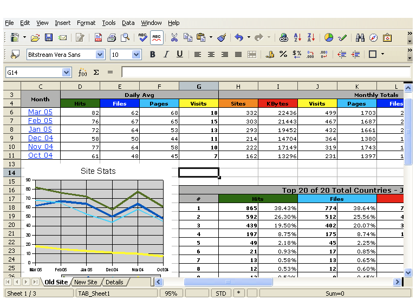
Task: Click the Save document icon
Action: coord(49,38)
